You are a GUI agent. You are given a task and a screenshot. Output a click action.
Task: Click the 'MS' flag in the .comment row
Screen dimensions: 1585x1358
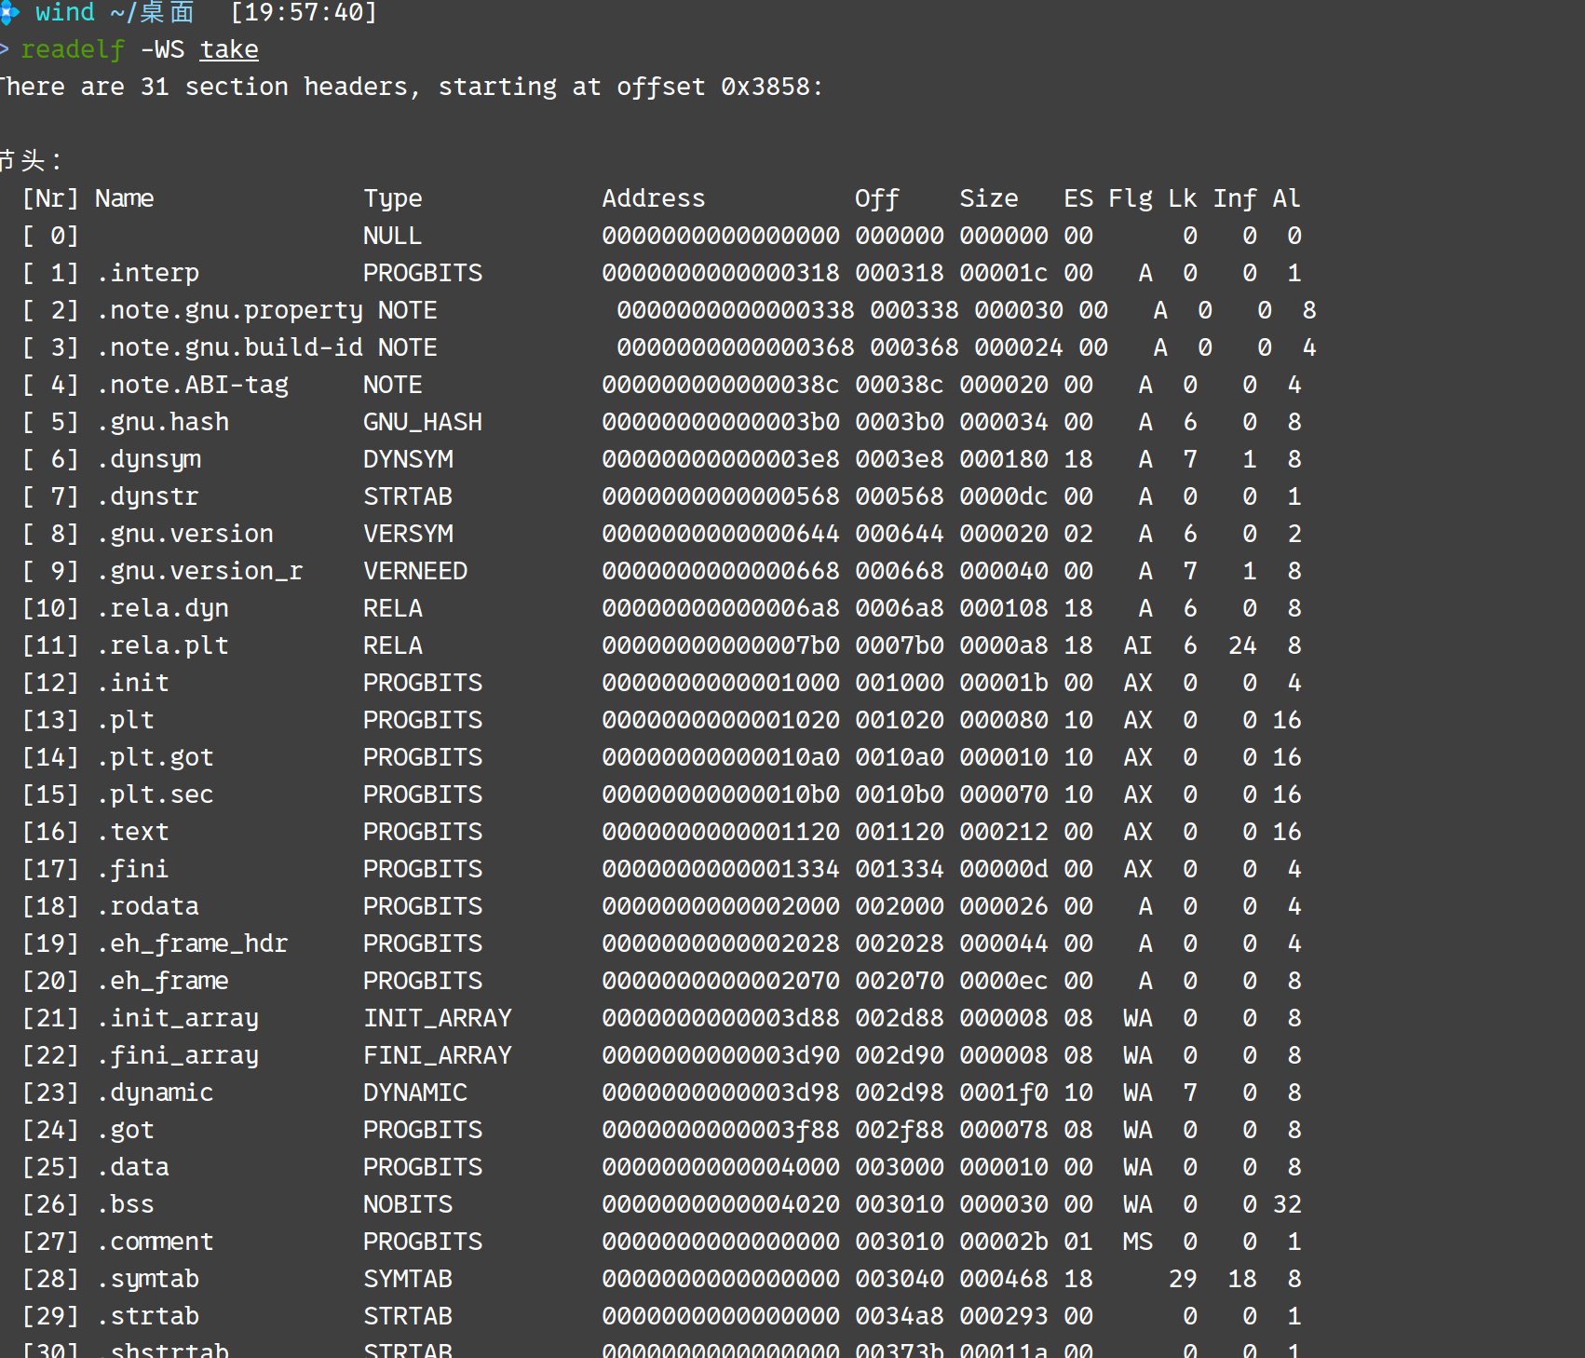tap(1137, 1242)
